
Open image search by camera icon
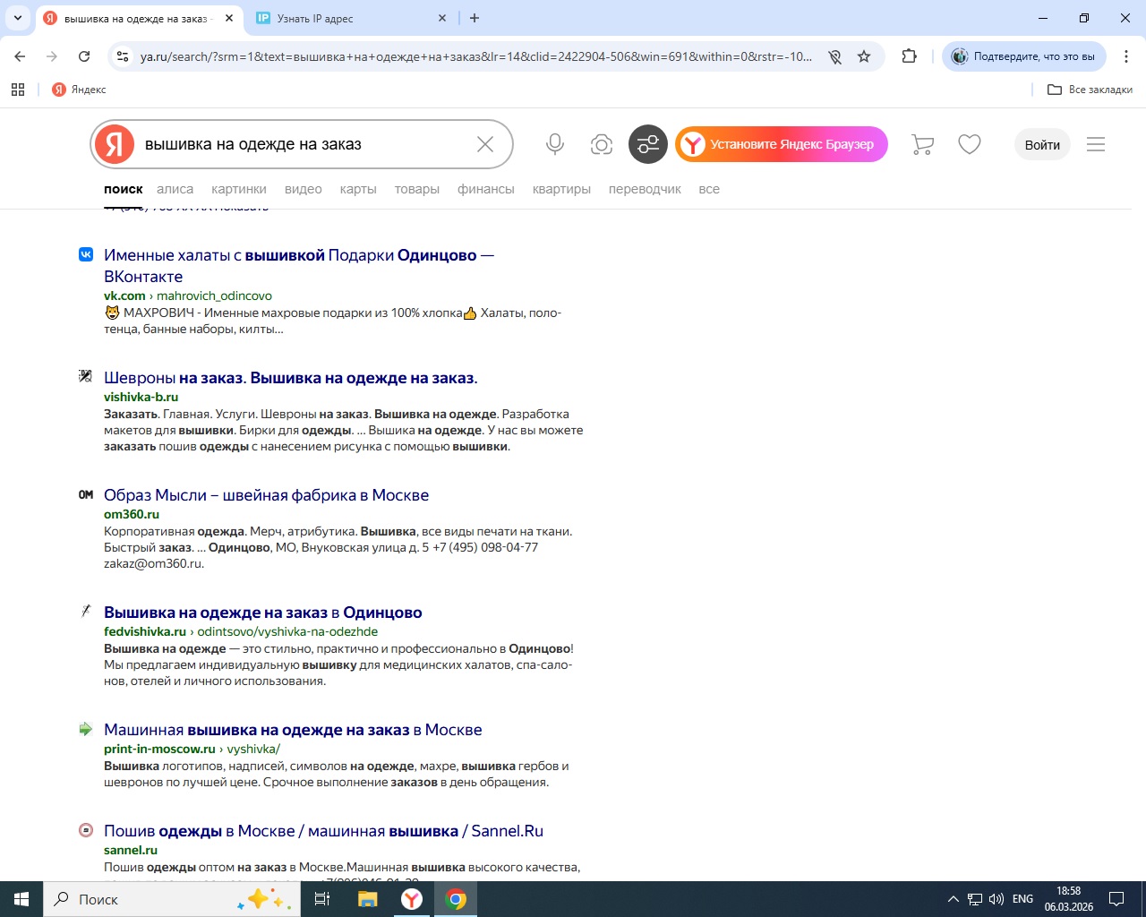coord(602,144)
